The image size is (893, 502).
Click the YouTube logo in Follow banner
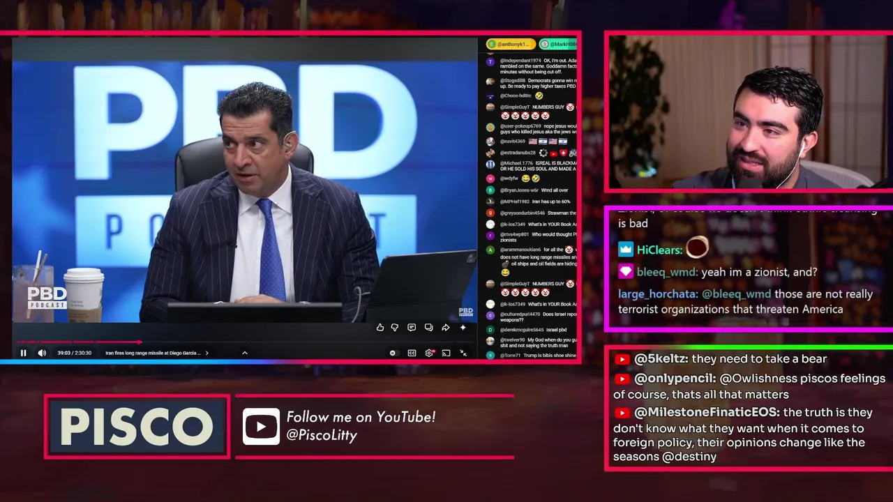261,426
